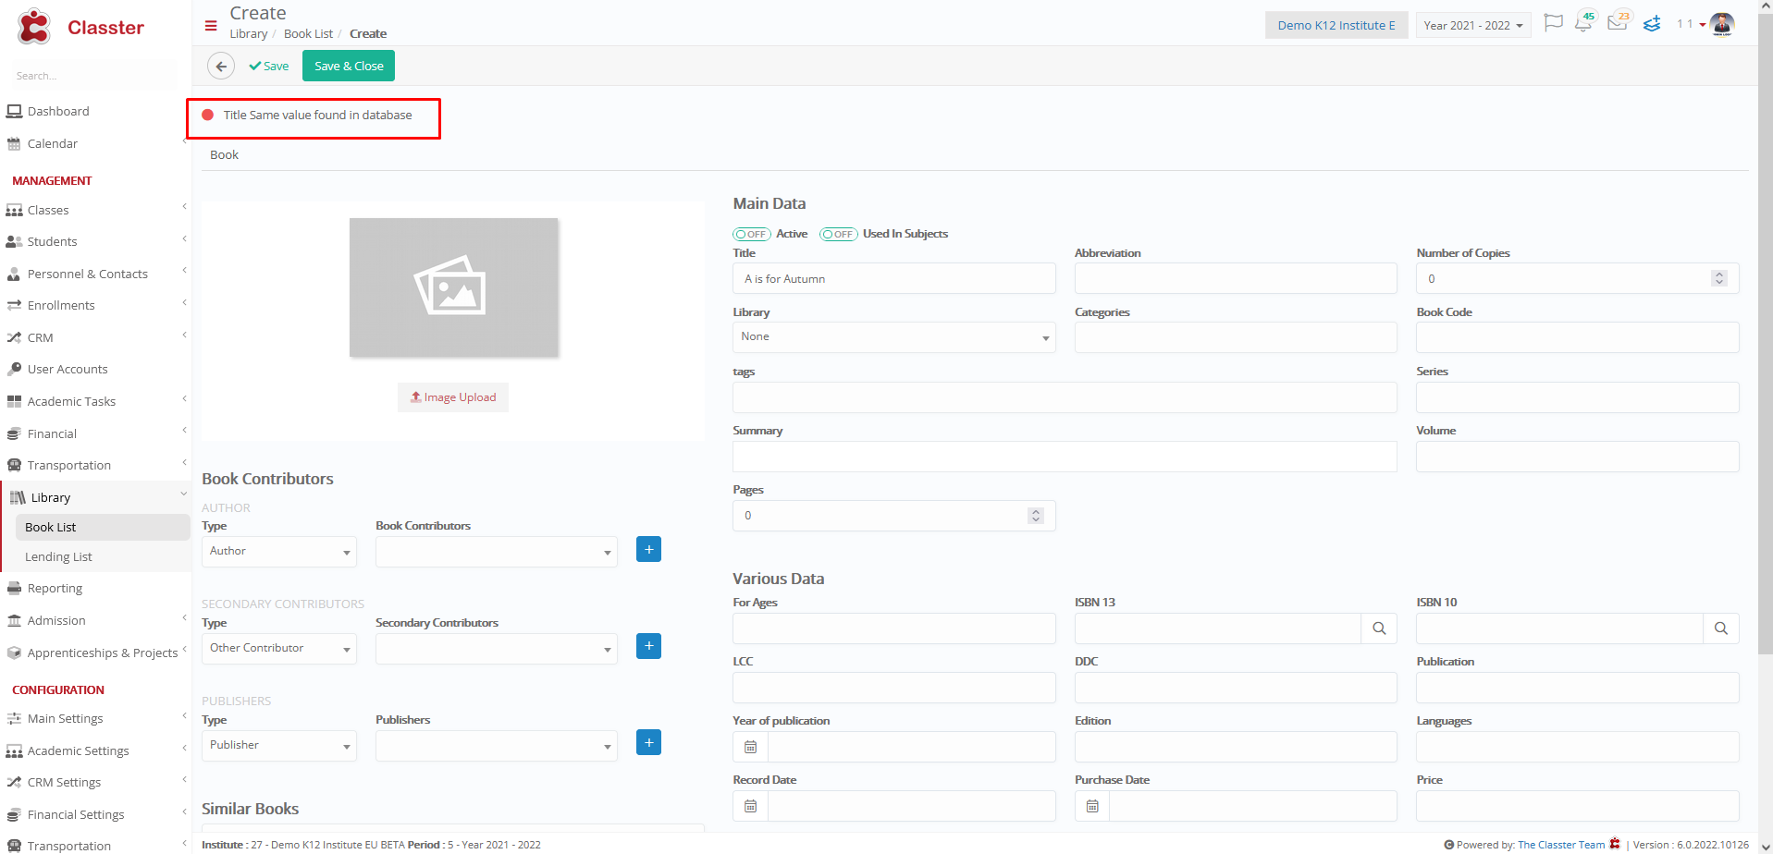1773x854 pixels.
Task: Open the Publishers dropdown
Action: point(497,746)
